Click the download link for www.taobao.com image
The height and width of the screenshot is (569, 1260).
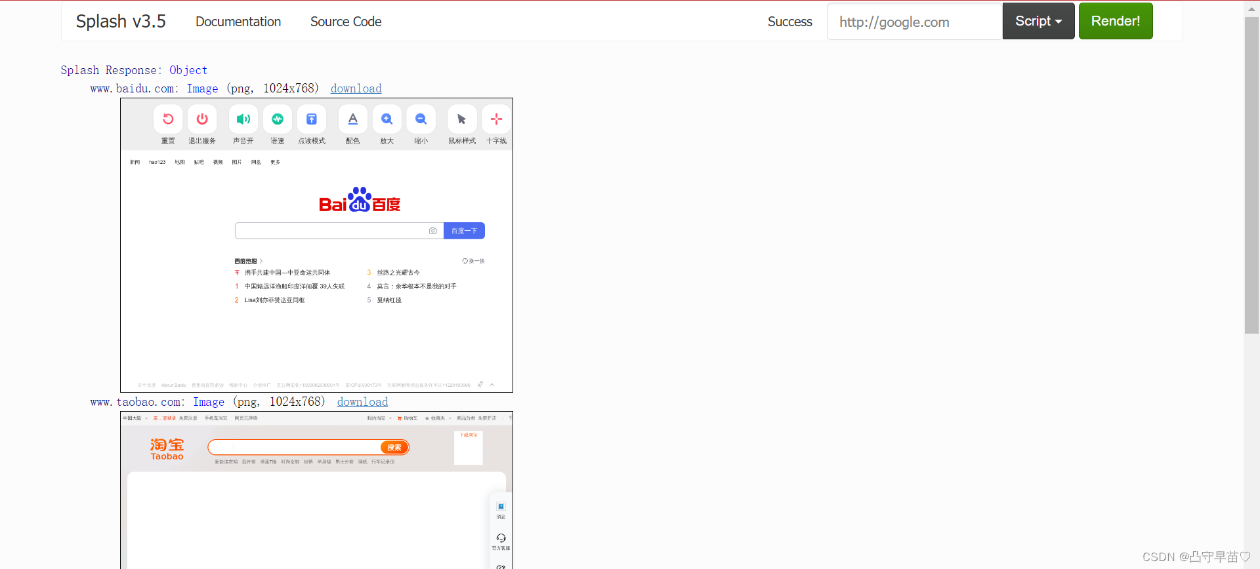coord(362,402)
